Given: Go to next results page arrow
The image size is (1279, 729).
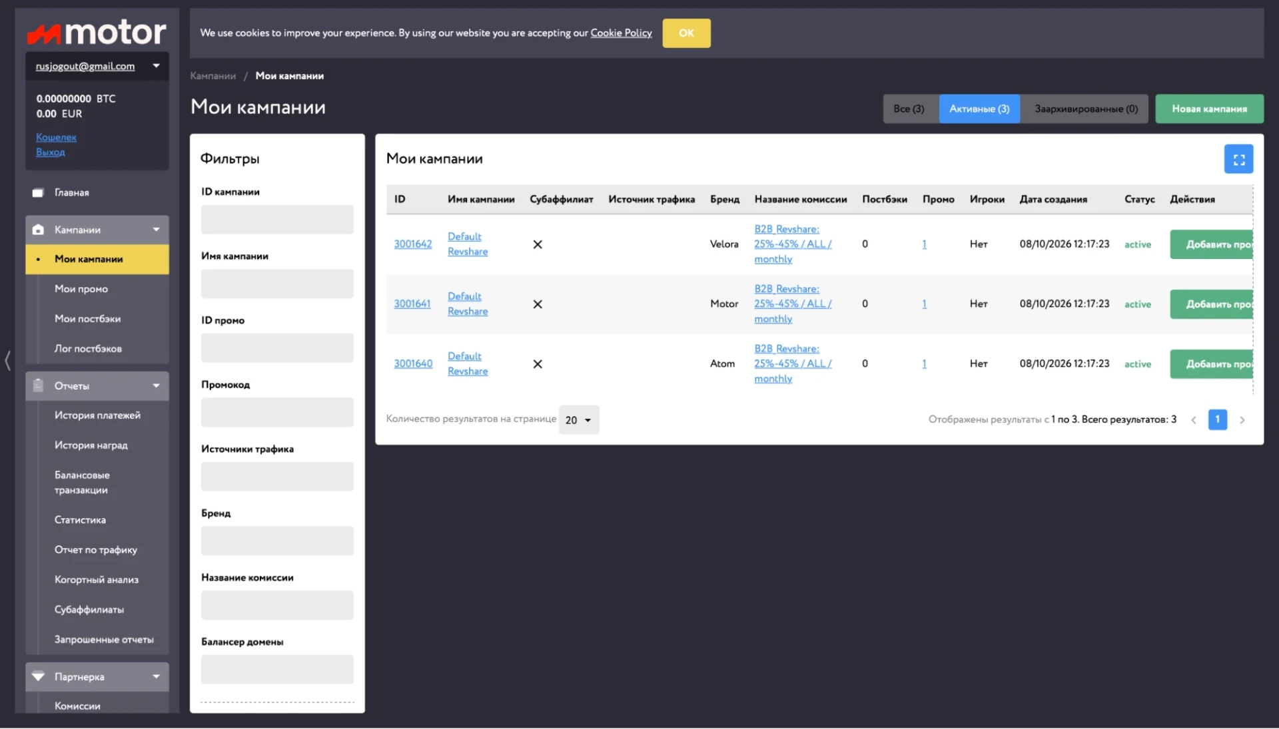Looking at the screenshot, I should coord(1242,420).
